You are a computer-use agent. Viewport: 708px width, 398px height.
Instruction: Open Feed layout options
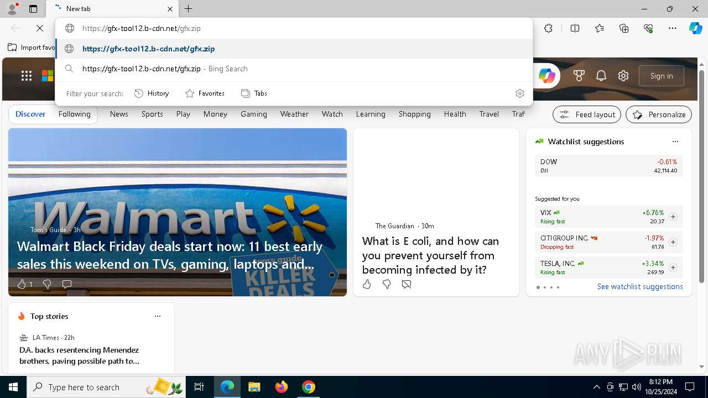pos(587,114)
